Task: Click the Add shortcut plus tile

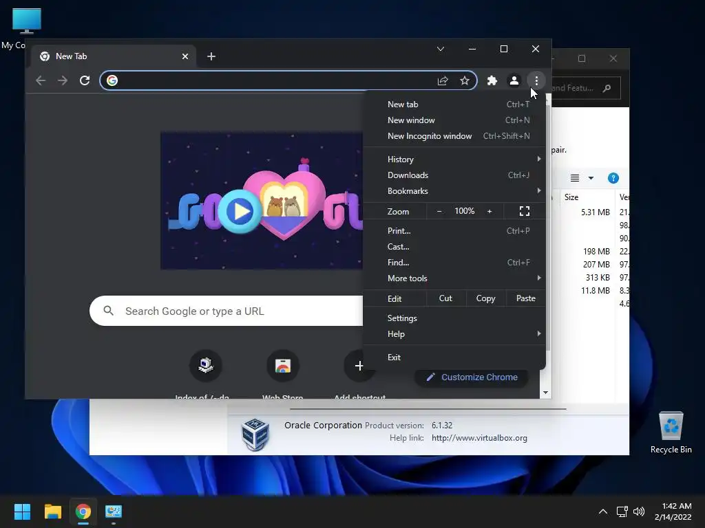Action: point(359,366)
